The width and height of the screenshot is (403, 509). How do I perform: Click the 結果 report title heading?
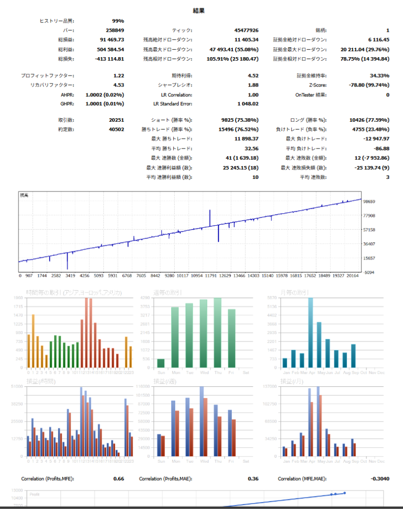click(x=201, y=10)
